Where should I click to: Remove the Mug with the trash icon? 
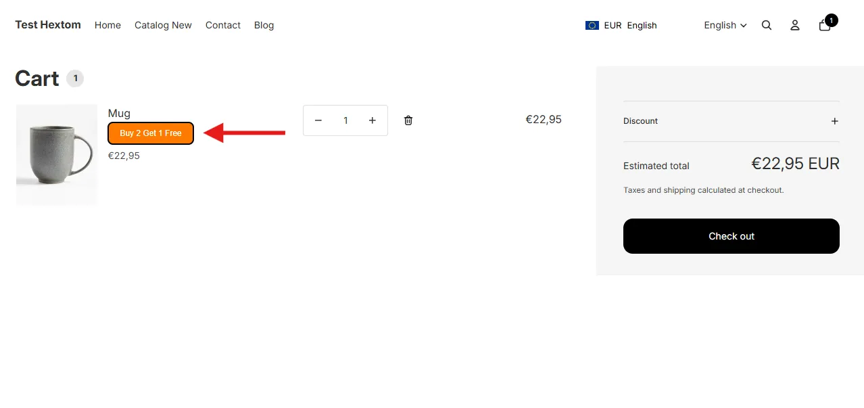coord(408,120)
